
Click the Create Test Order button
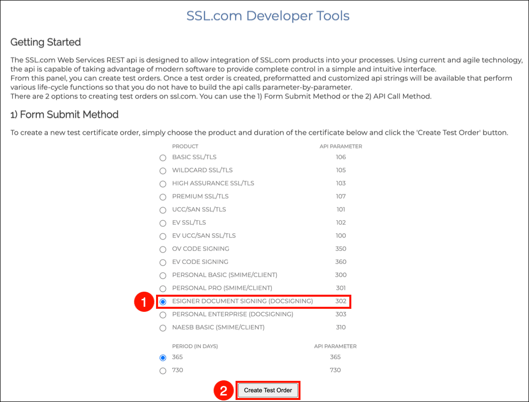point(268,390)
